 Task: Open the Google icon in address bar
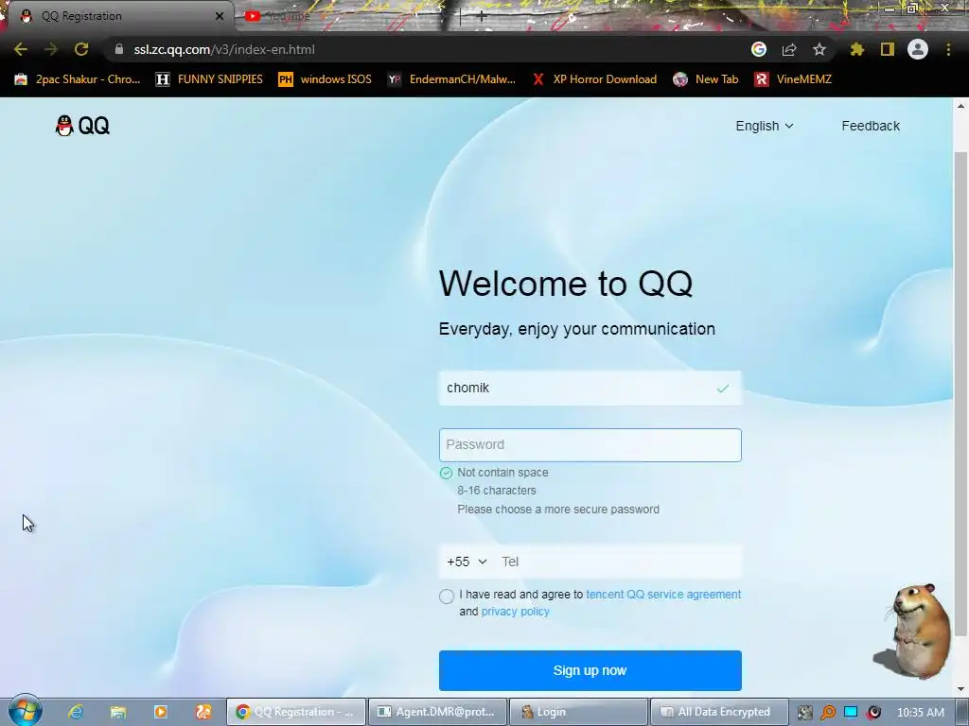pos(759,49)
